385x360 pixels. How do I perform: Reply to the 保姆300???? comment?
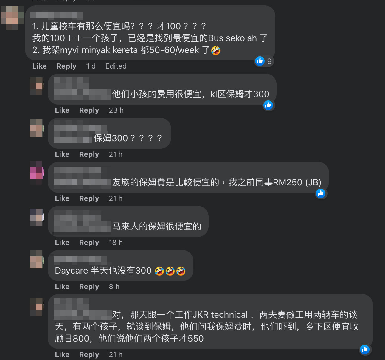[89, 154]
